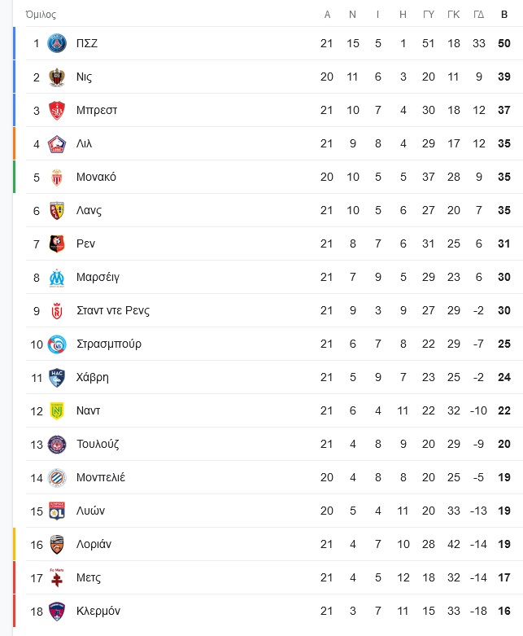523x636 pixels.
Task: Select the Lille club crest
Action: 57,144
